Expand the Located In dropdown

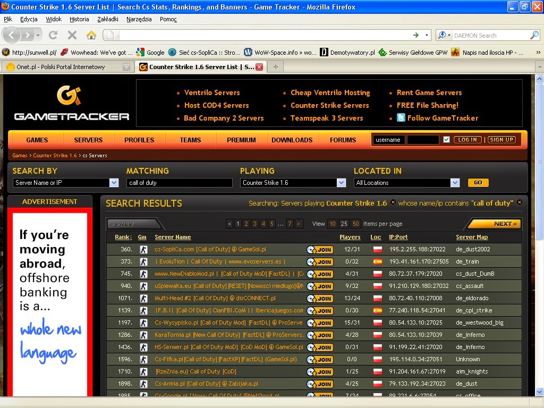pyautogui.click(x=455, y=183)
